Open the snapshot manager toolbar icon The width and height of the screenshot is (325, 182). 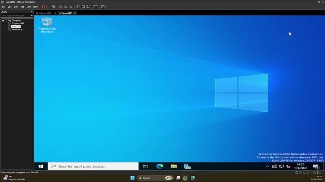pyautogui.click(x=71, y=7)
